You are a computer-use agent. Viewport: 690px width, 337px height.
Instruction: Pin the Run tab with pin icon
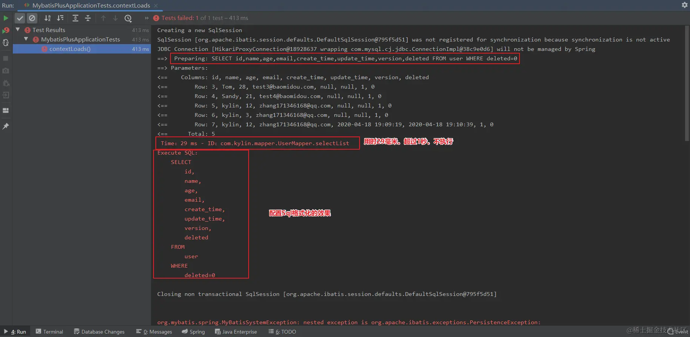click(x=6, y=126)
